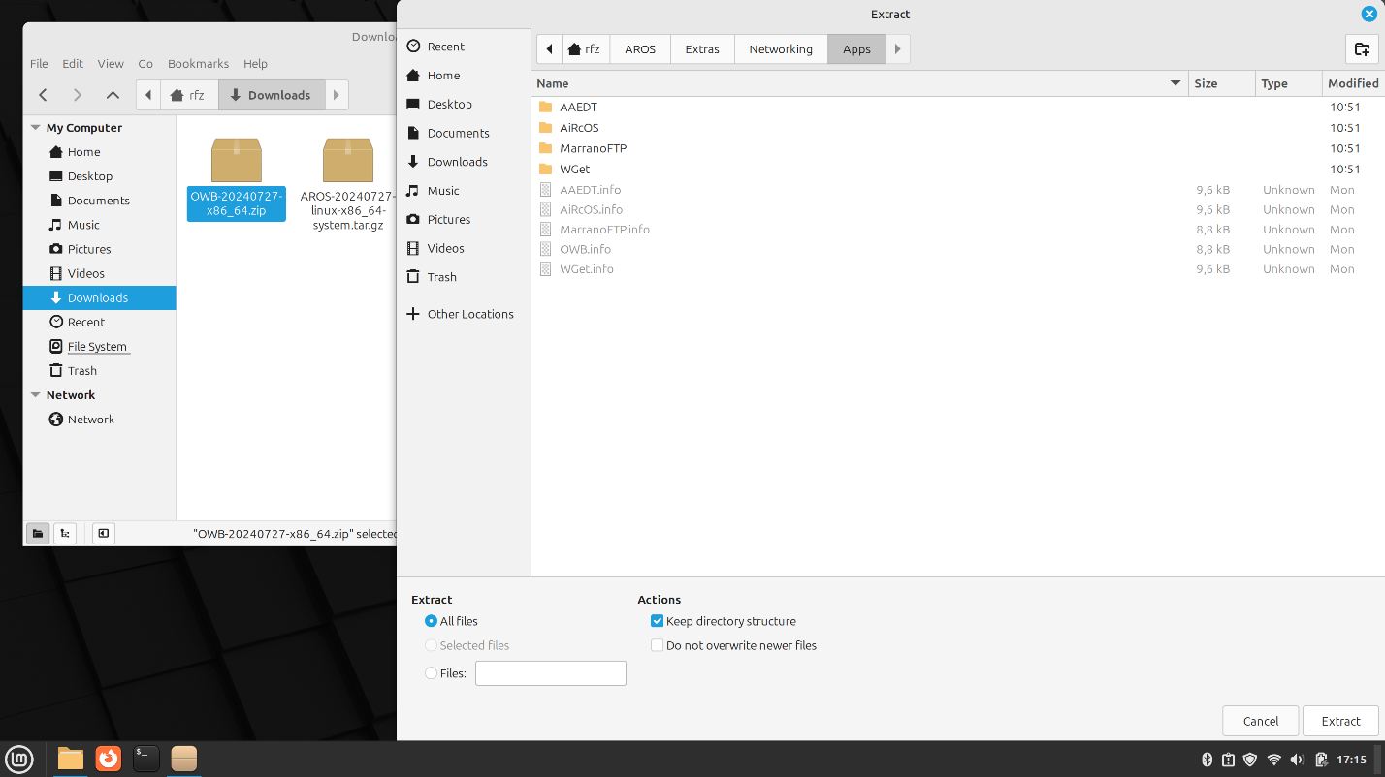1385x777 pixels.
Task: Open Terminal from taskbar
Action: click(x=146, y=758)
